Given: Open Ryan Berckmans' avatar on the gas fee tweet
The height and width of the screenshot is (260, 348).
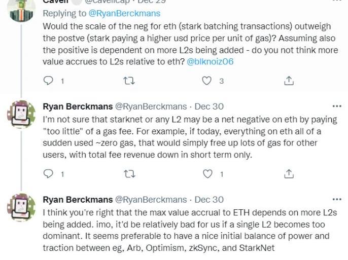Looking at the screenshot, I should [21, 114].
